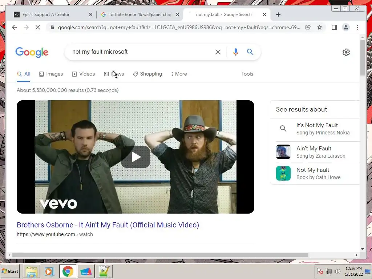
Task: Play the Brothers Osborne video
Action: [x=136, y=157]
